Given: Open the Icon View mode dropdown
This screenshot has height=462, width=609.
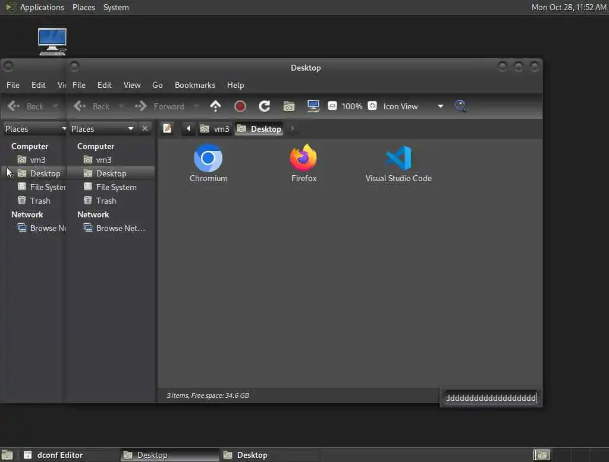Looking at the screenshot, I should click(x=413, y=106).
